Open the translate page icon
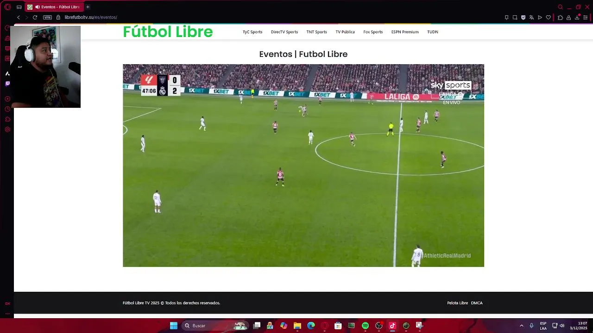593x333 pixels. pos(531,18)
